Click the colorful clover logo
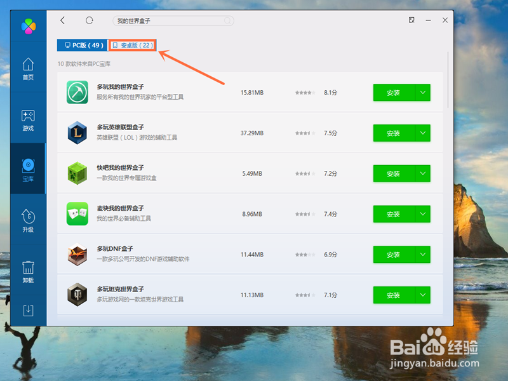Viewport: 508px width, 381px height. pos(29,26)
